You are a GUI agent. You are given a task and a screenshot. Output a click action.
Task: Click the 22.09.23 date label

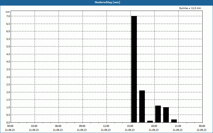202,130
